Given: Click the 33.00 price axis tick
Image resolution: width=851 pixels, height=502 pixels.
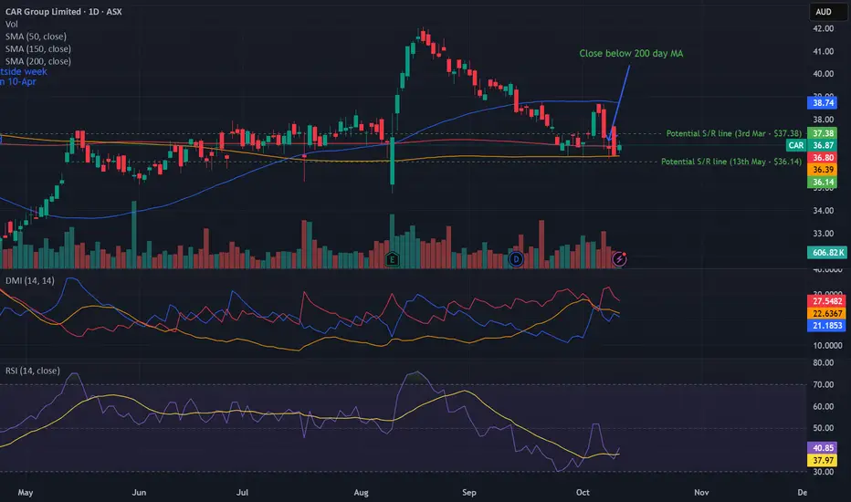Looking at the screenshot, I should click(x=823, y=234).
